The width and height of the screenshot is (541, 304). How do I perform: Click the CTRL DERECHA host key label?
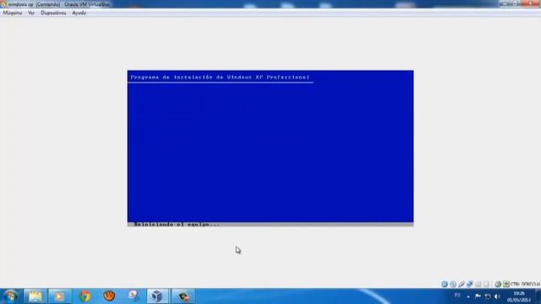point(525,284)
